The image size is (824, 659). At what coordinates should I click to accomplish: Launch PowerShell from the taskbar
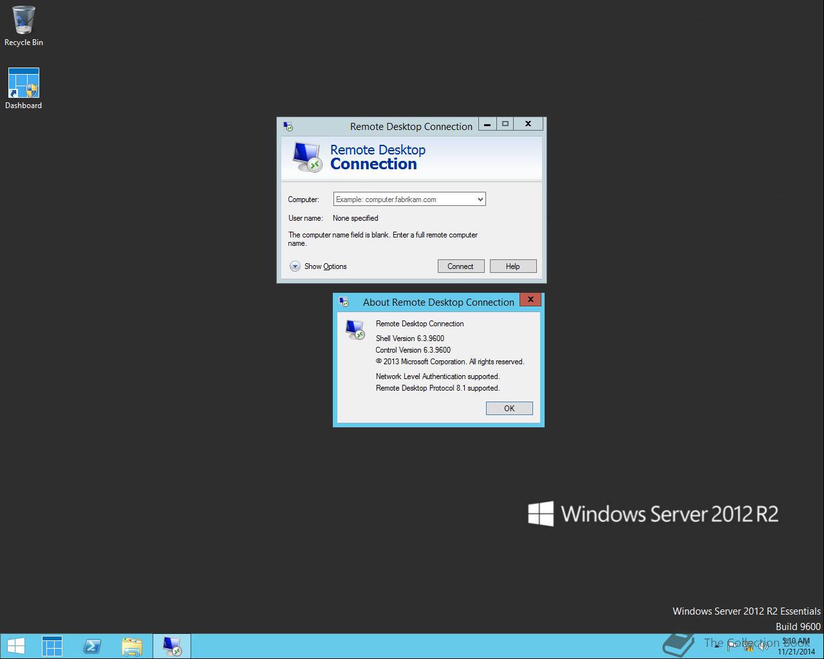tap(92, 646)
